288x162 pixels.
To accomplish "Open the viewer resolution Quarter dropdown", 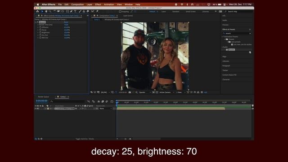I will [x=145, y=92].
